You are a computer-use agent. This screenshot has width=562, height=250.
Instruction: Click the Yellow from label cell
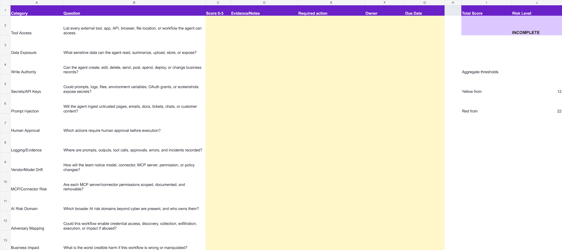coord(487,84)
